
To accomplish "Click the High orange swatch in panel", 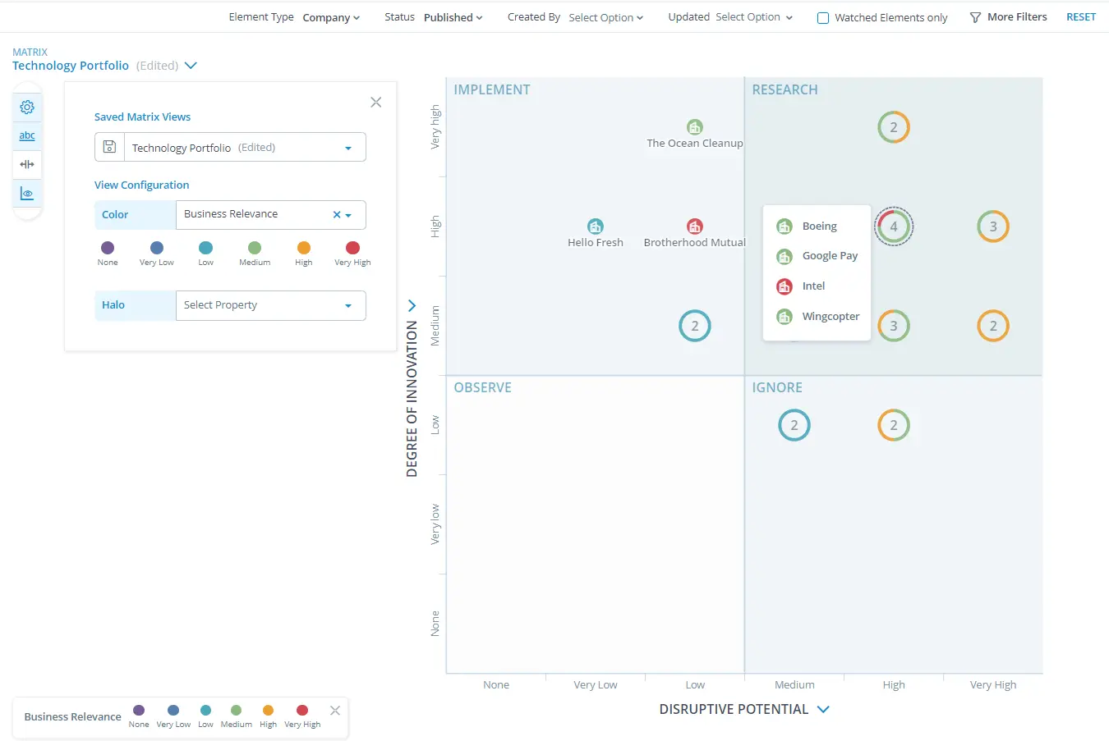I will 304,248.
